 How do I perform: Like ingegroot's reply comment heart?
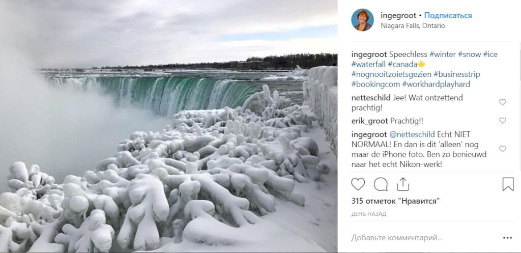502,149
